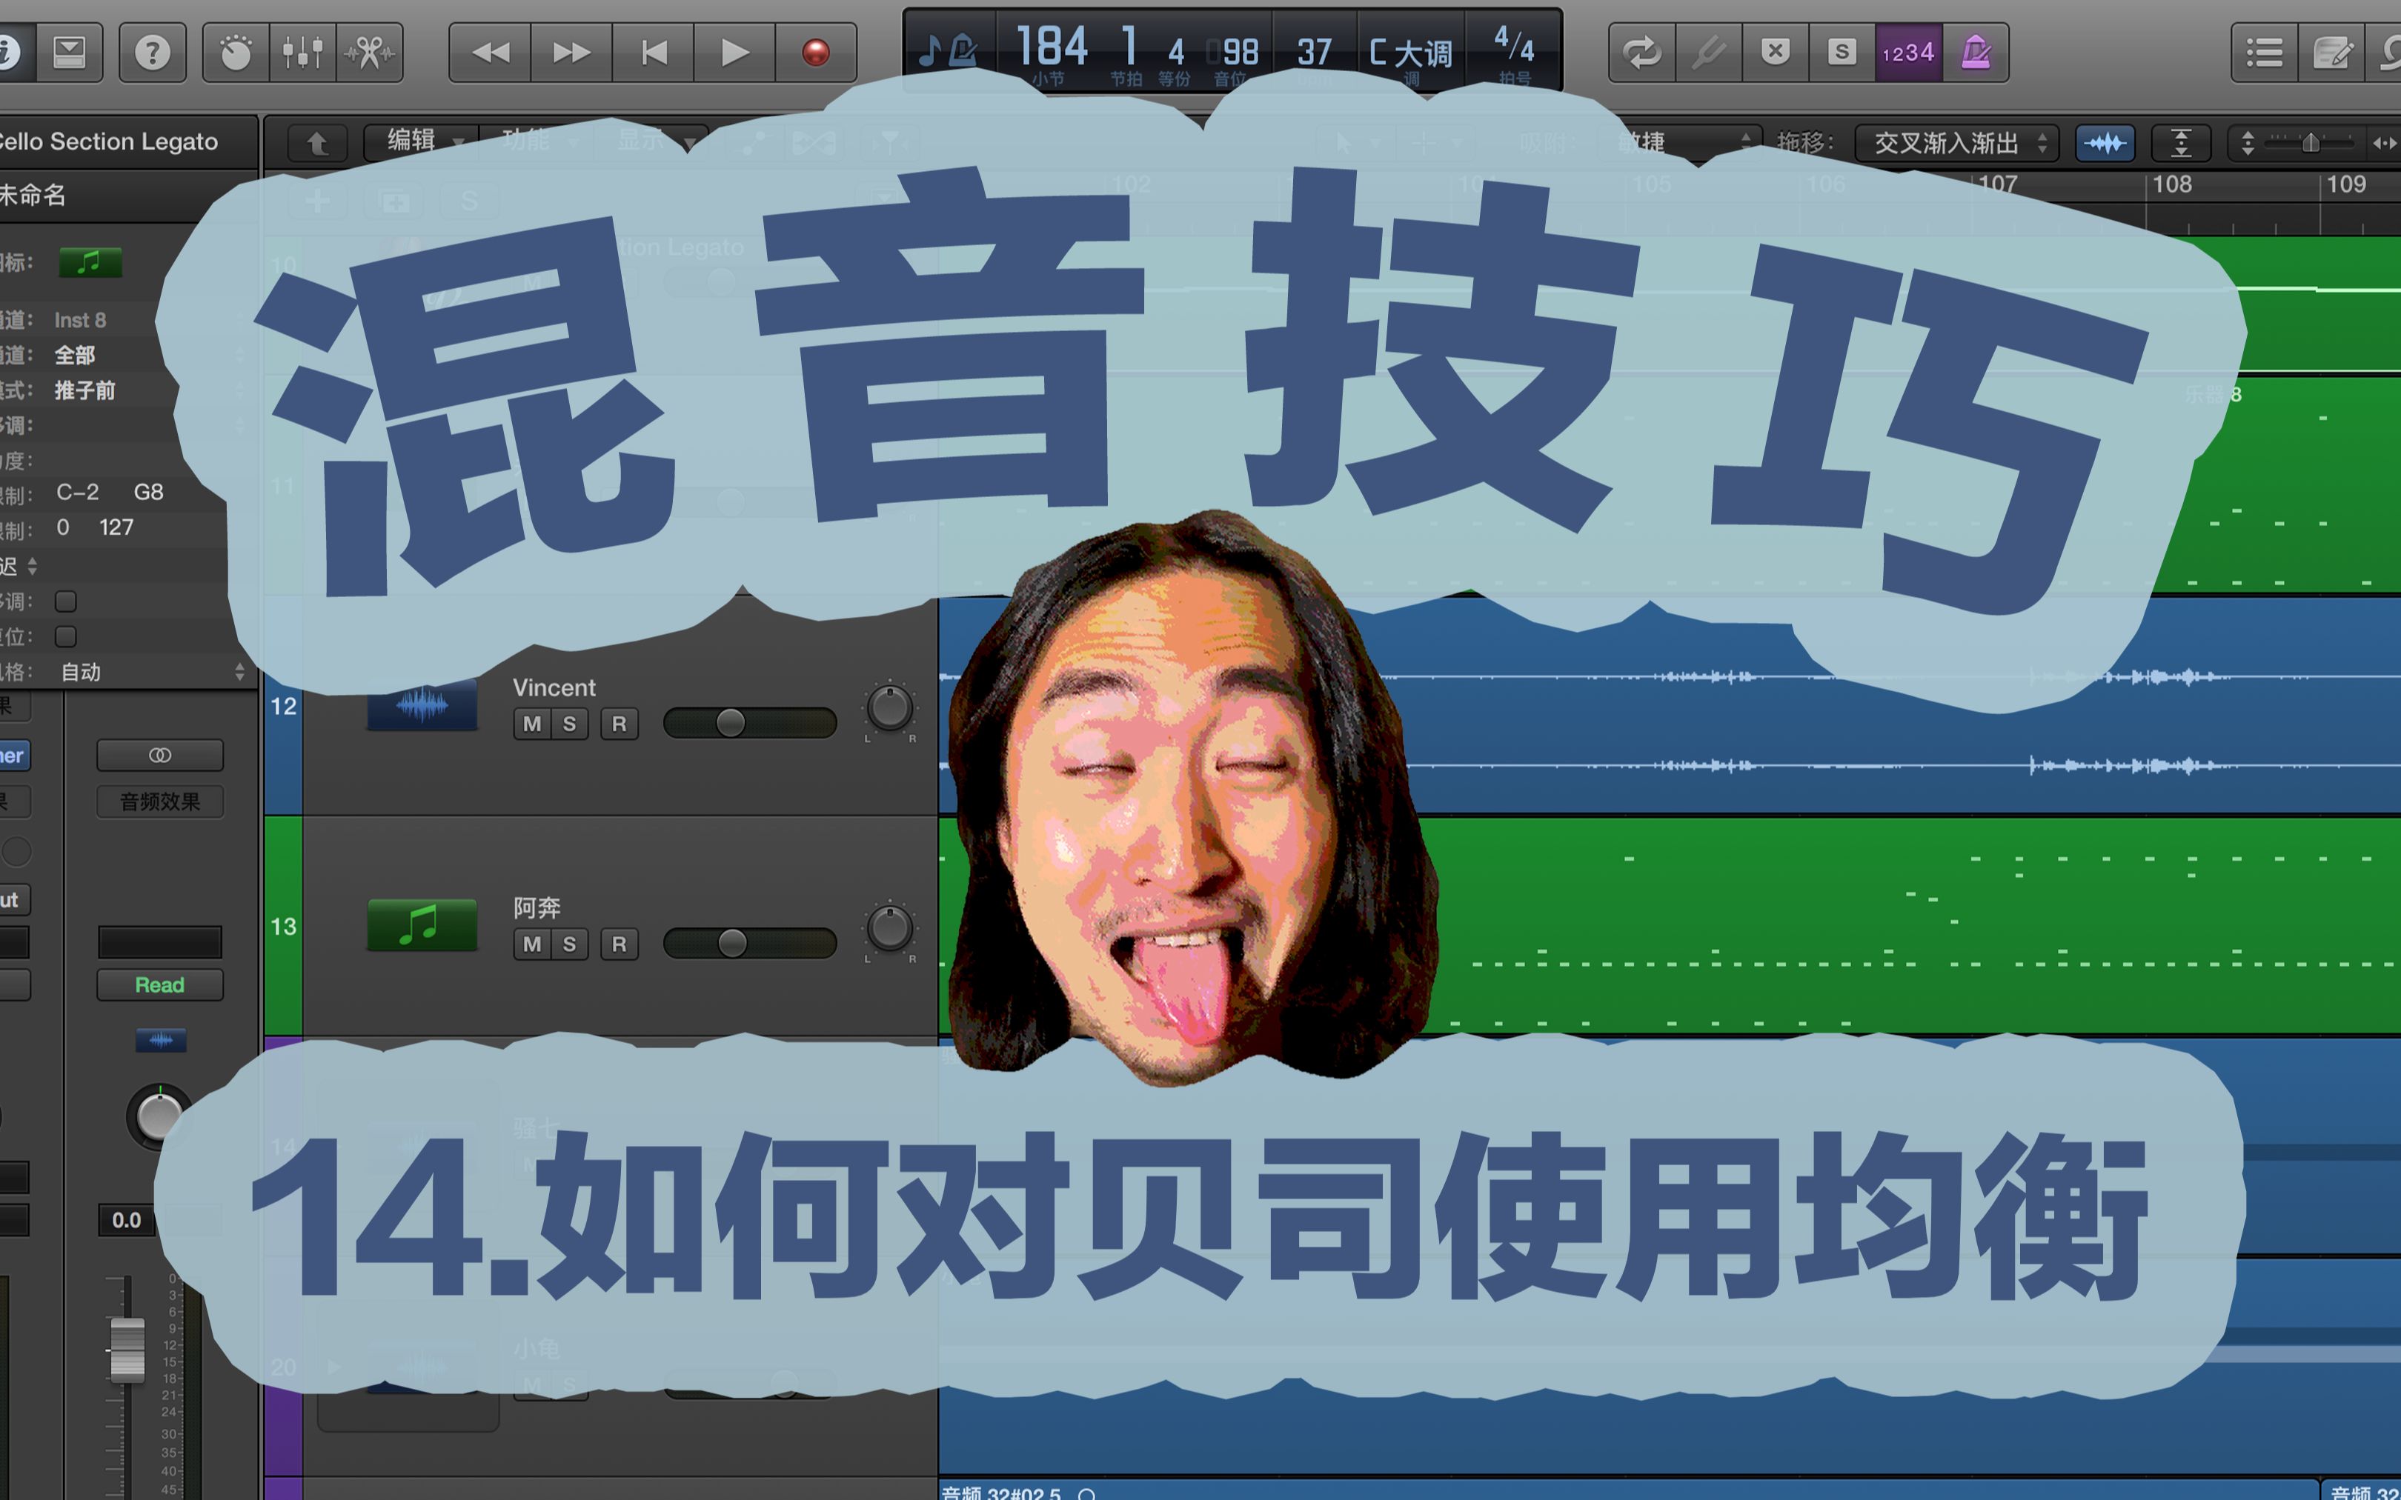Image resolution: width=2401 pixels, height=1500 pixels.
Task: Click bar 107 on the ruler
Action: tap(1997, 184)
